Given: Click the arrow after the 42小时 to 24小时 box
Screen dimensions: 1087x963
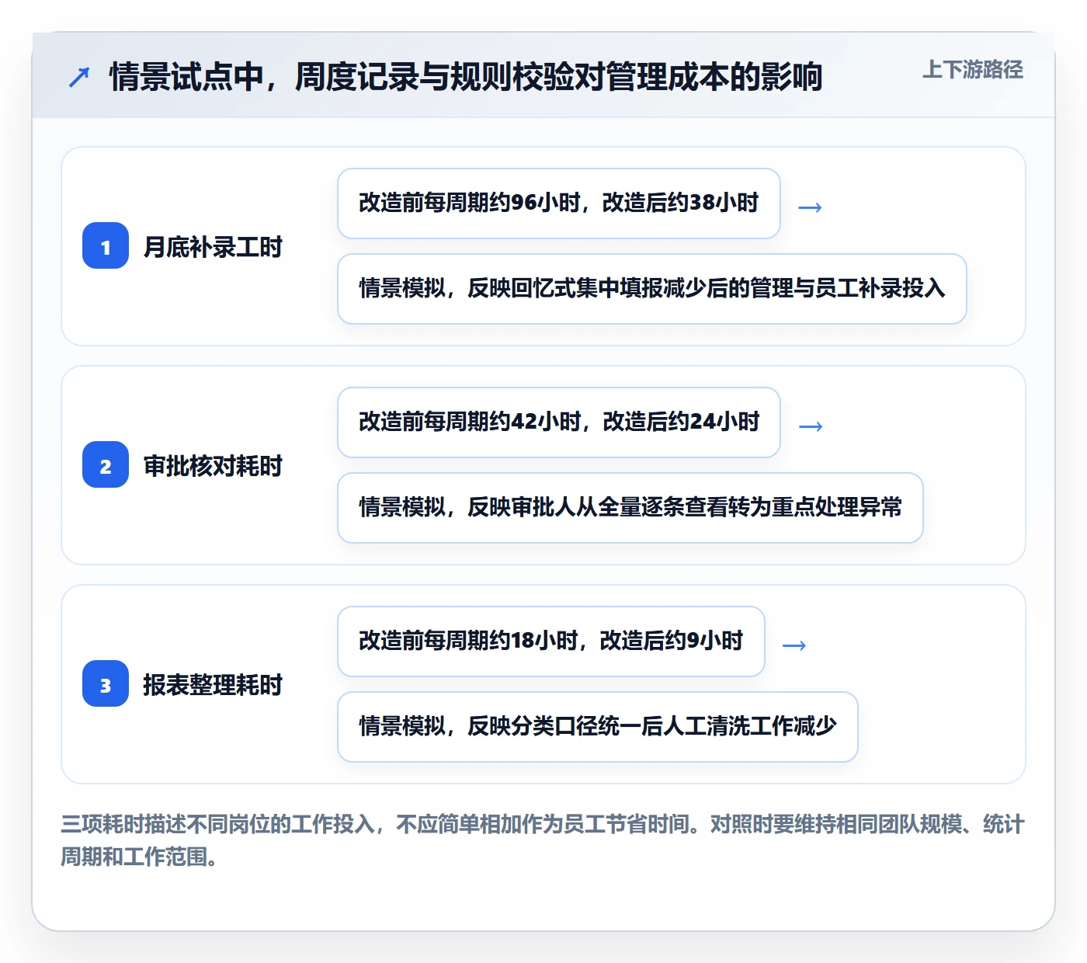Looking at the screenshot, I should [x=811, y=426].
